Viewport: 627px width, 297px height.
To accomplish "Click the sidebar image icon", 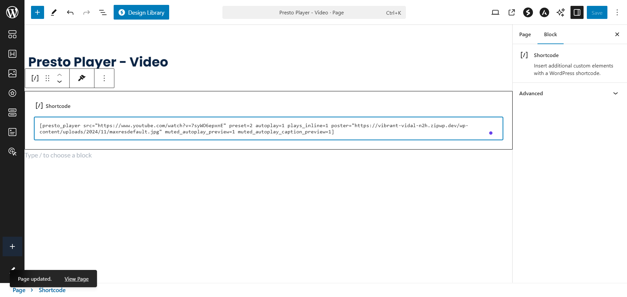I will [12, 73].
